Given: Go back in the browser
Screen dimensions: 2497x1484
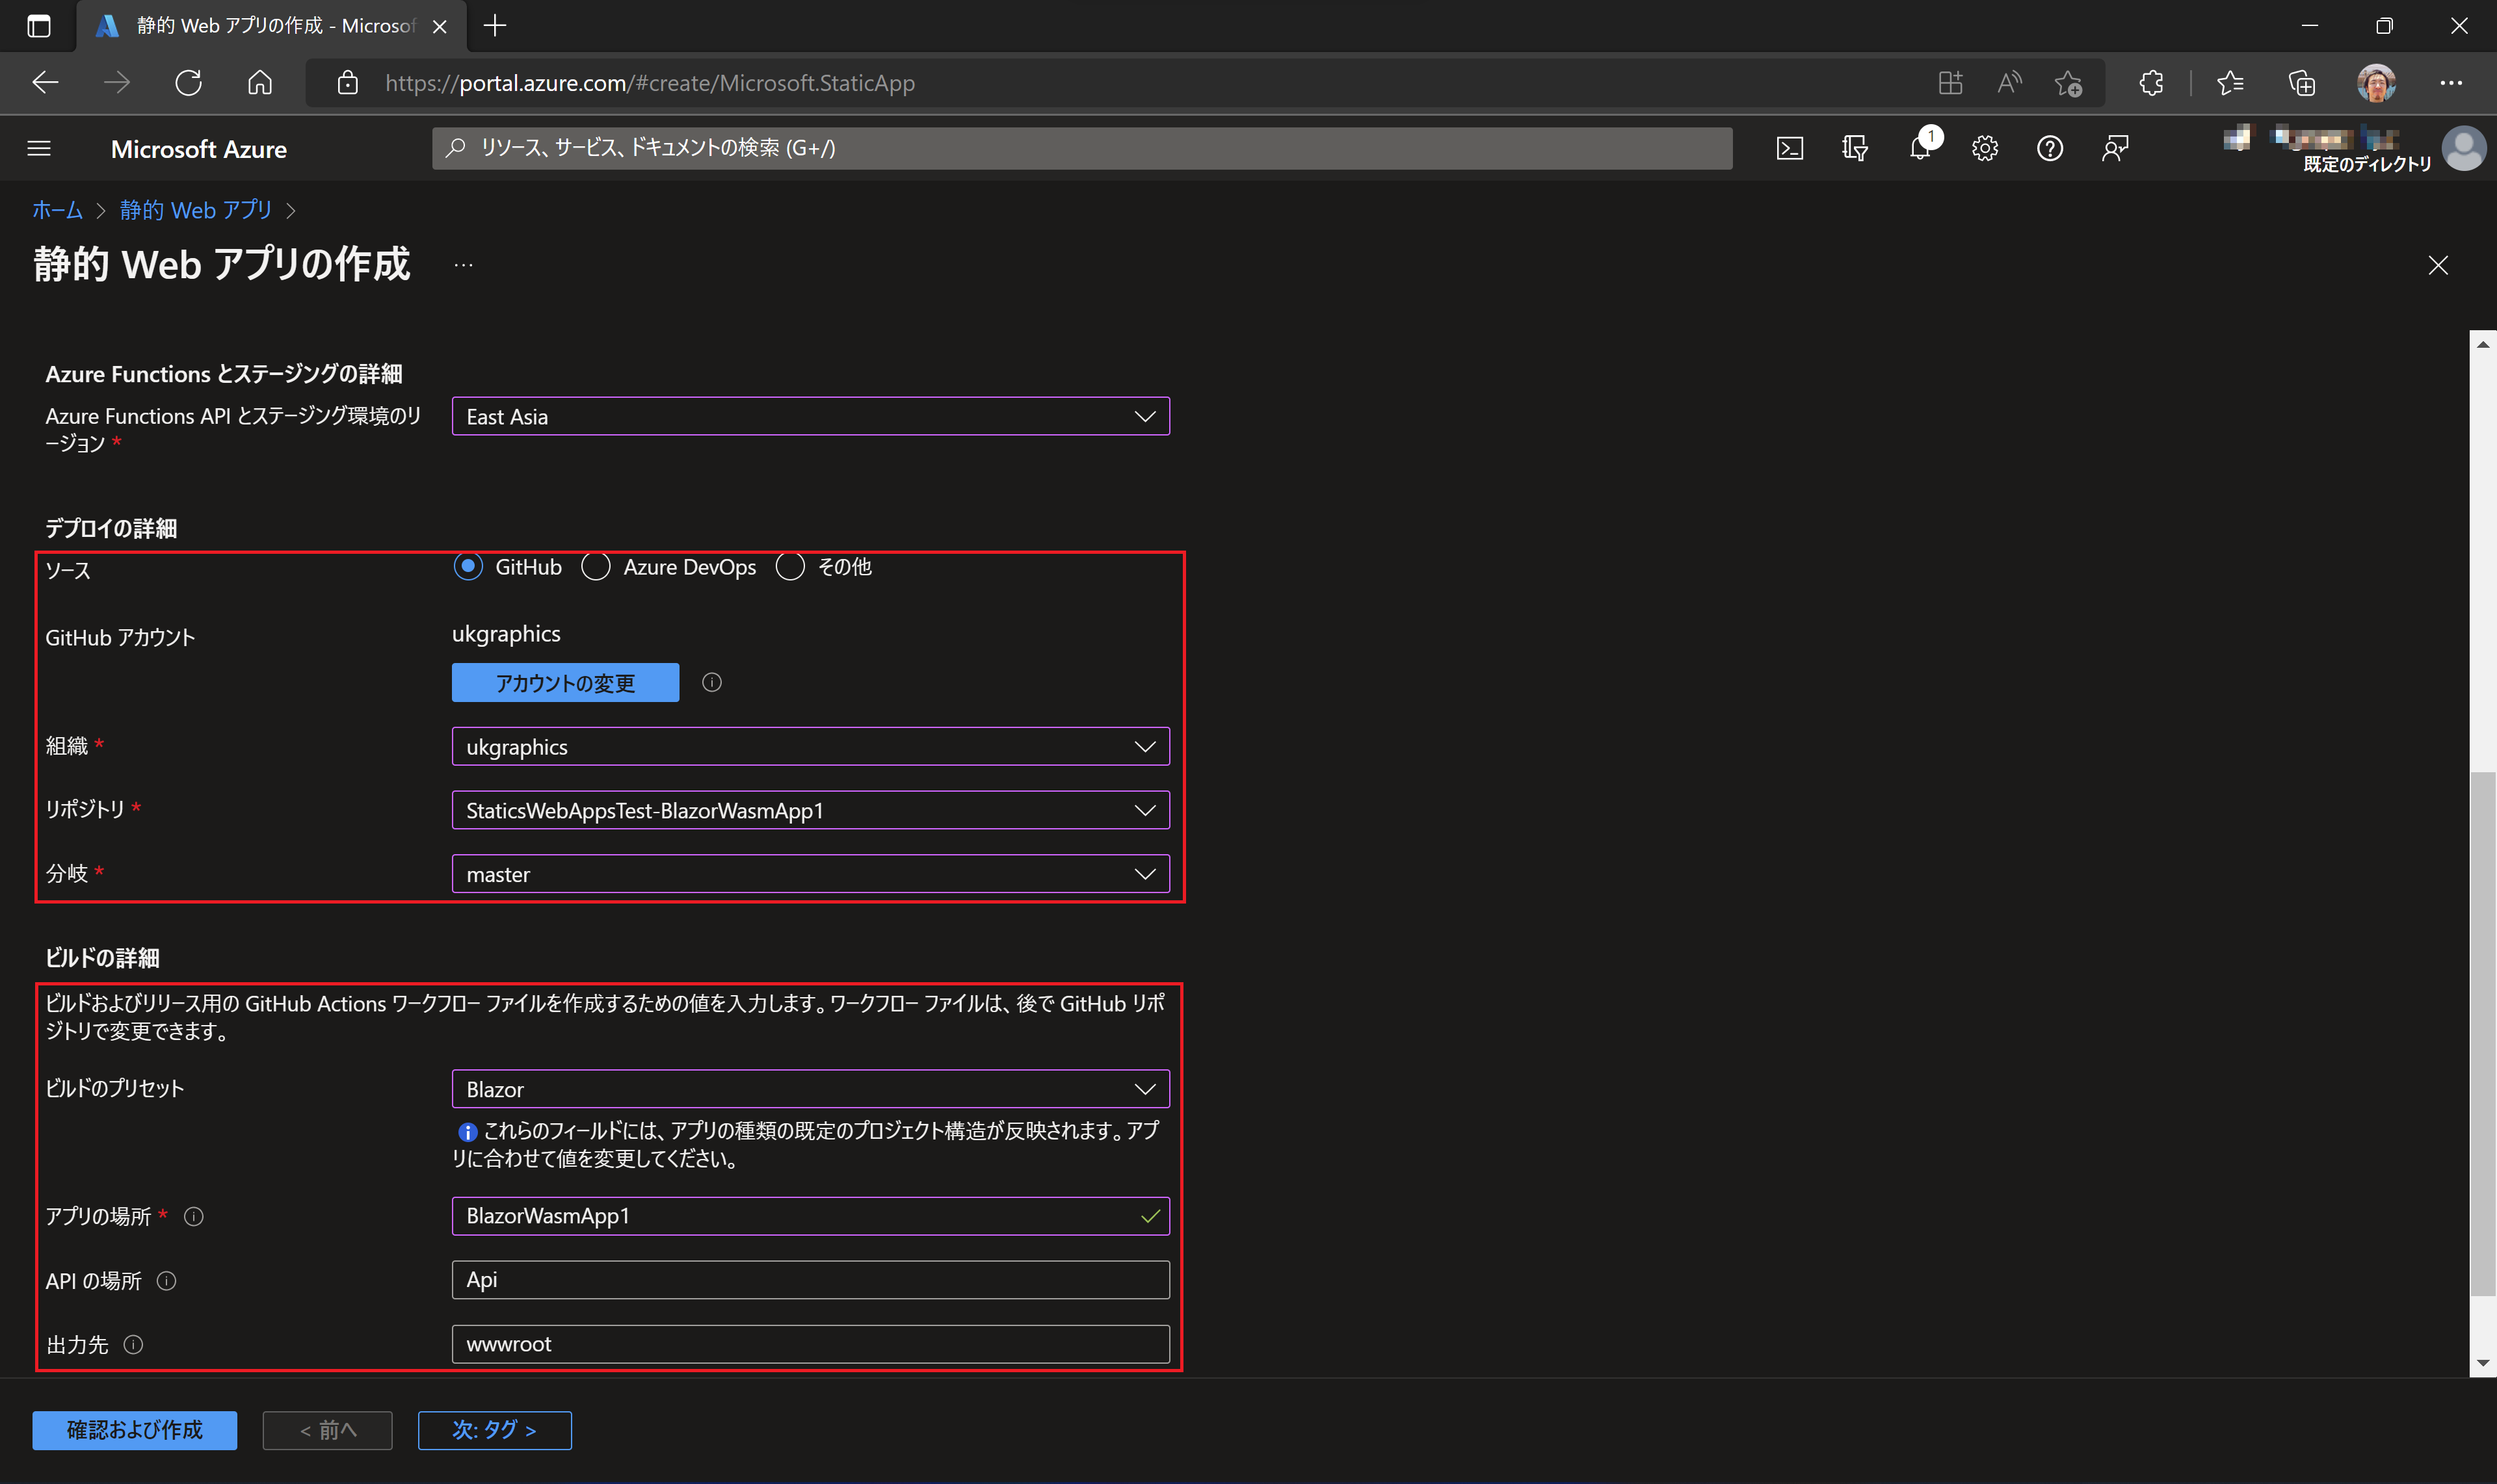Looking at the screenshot, I should click(45, 83).
